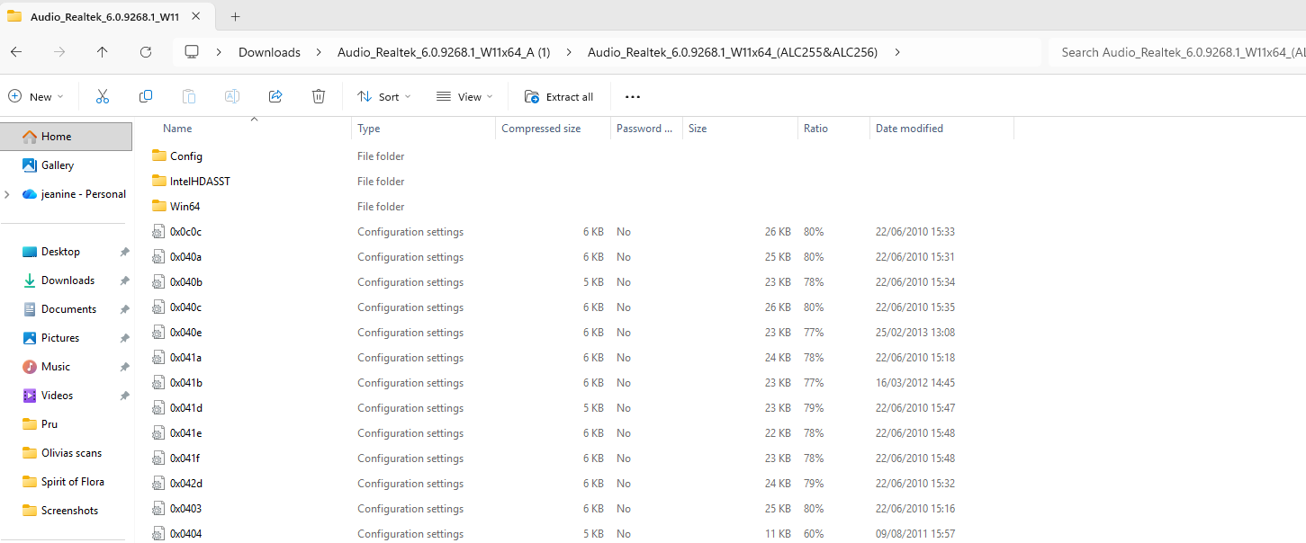The image size is (1306, 543).
Task: Expand the jeanine - Personal OneDrive tree
Action: (7, 194)
